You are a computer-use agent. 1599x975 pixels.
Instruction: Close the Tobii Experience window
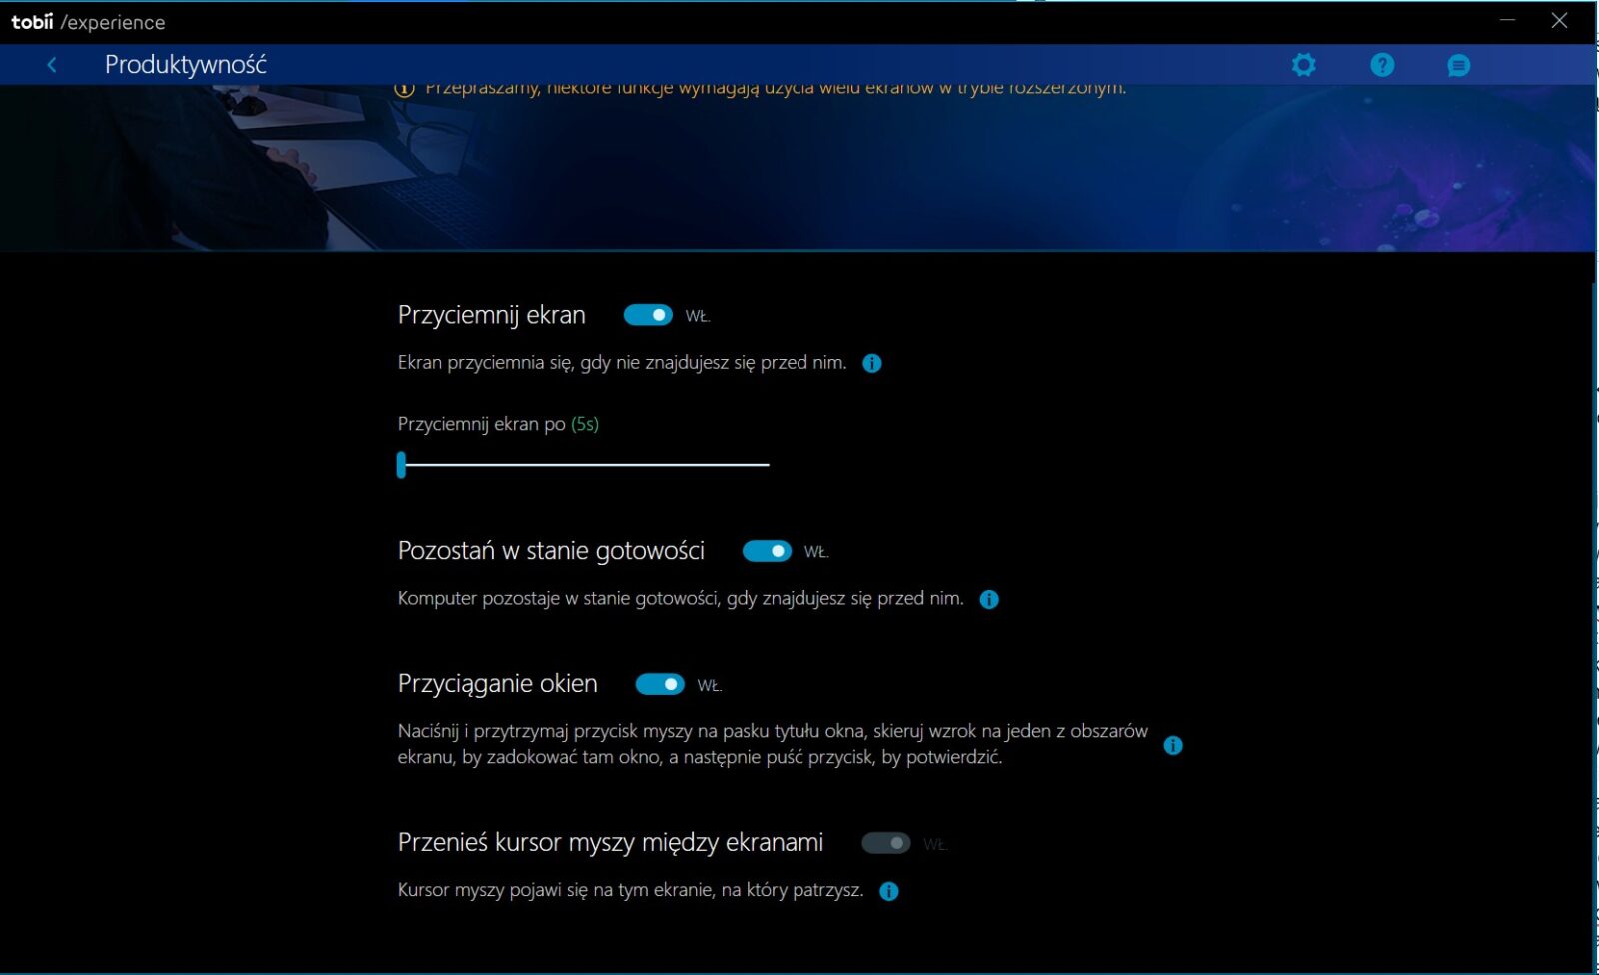1559,20
